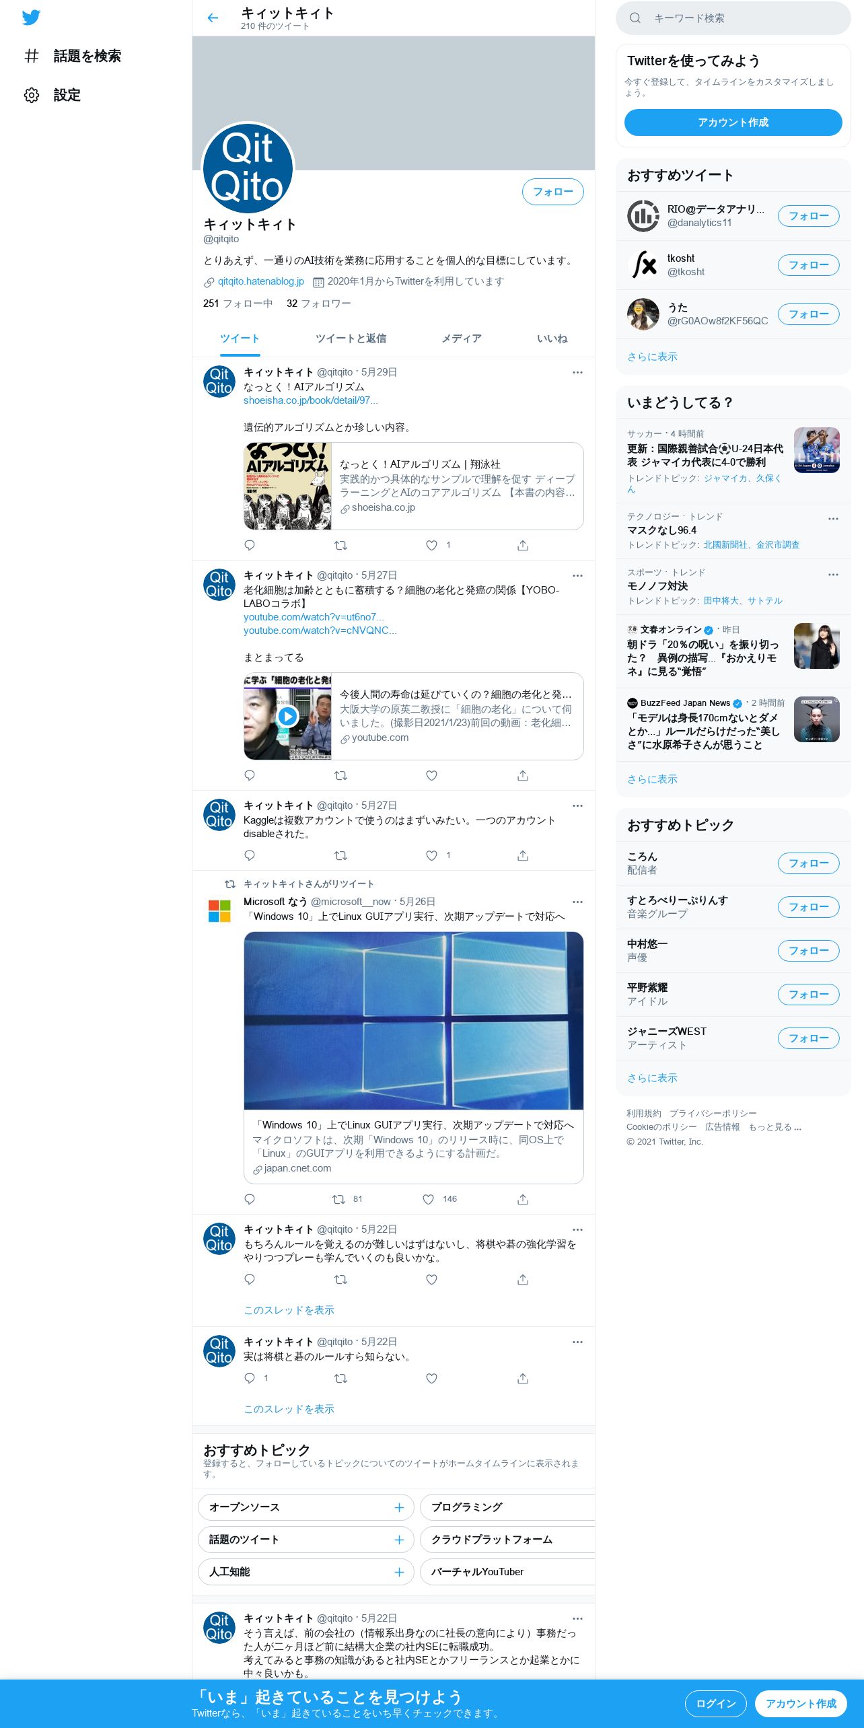Click the アカウント作成 button in the sign-up card

tap(733, 122)
